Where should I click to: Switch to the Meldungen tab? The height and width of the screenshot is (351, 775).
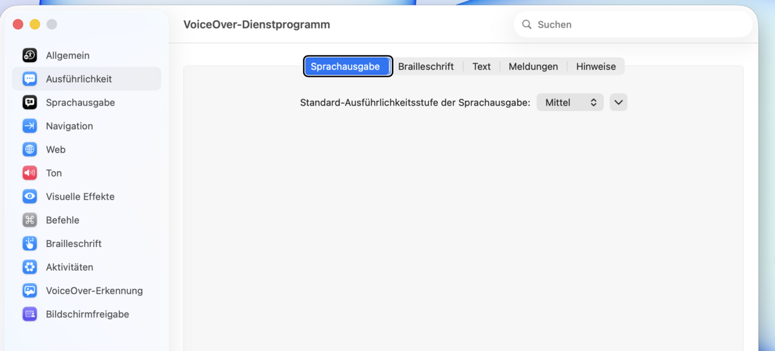coord(533,67)
